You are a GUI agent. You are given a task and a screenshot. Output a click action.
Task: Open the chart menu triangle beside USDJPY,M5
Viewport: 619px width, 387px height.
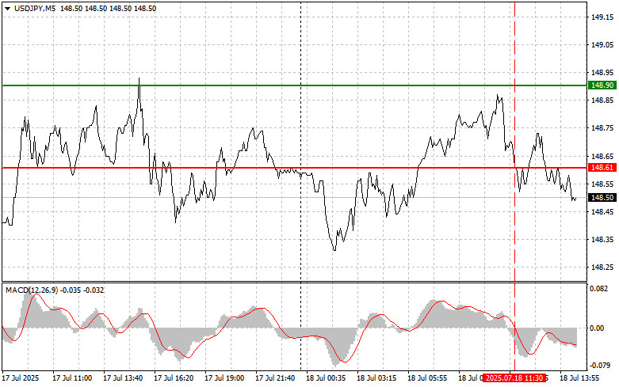(7, 9)
